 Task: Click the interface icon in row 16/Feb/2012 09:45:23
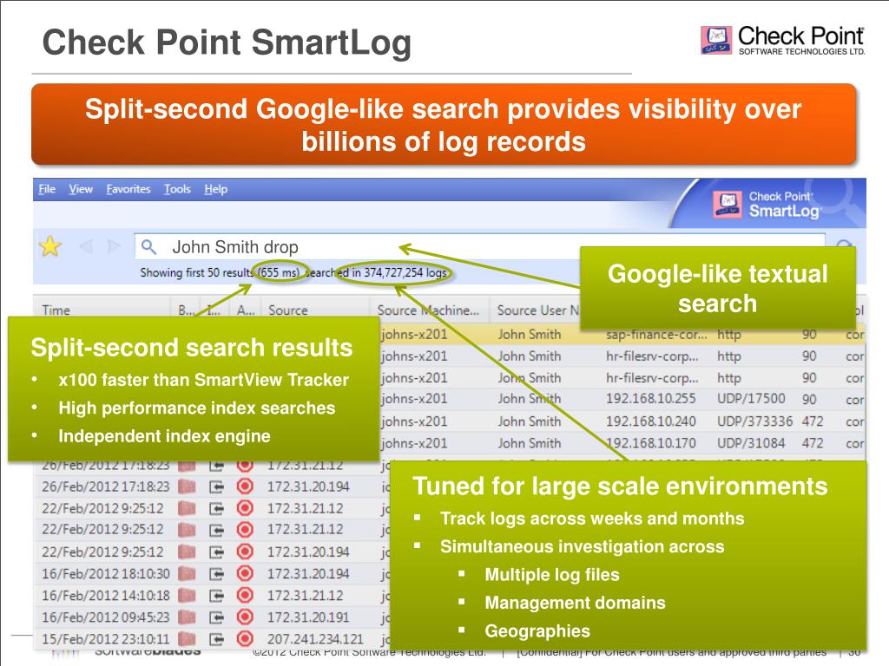[216, 617]
